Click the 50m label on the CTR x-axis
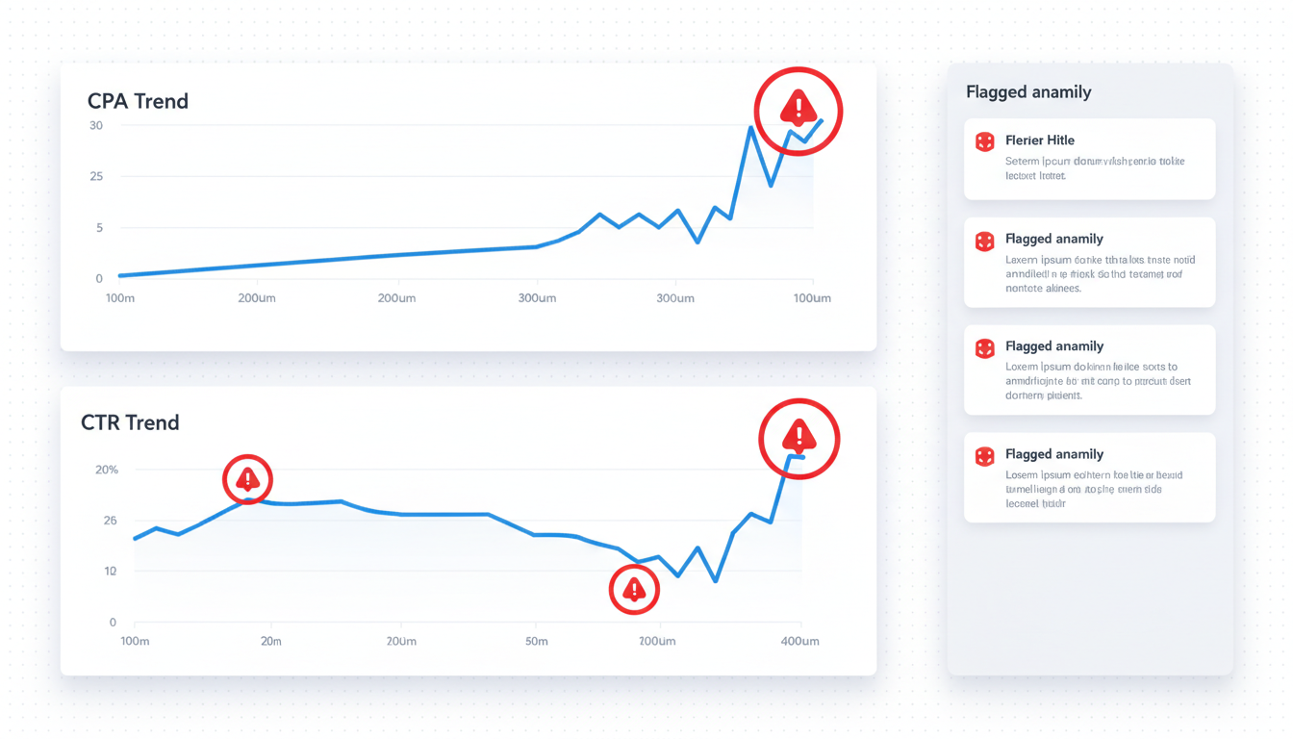This screenshot has height=739, width=1293. point(537,641)
